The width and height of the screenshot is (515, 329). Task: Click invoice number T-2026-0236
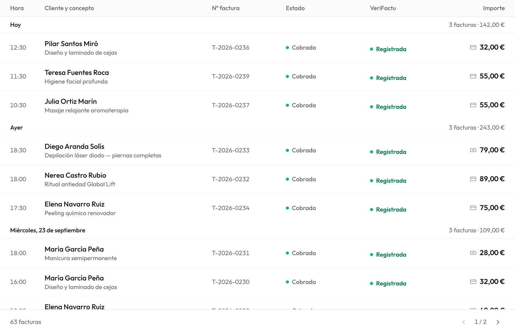coord(231,48)
